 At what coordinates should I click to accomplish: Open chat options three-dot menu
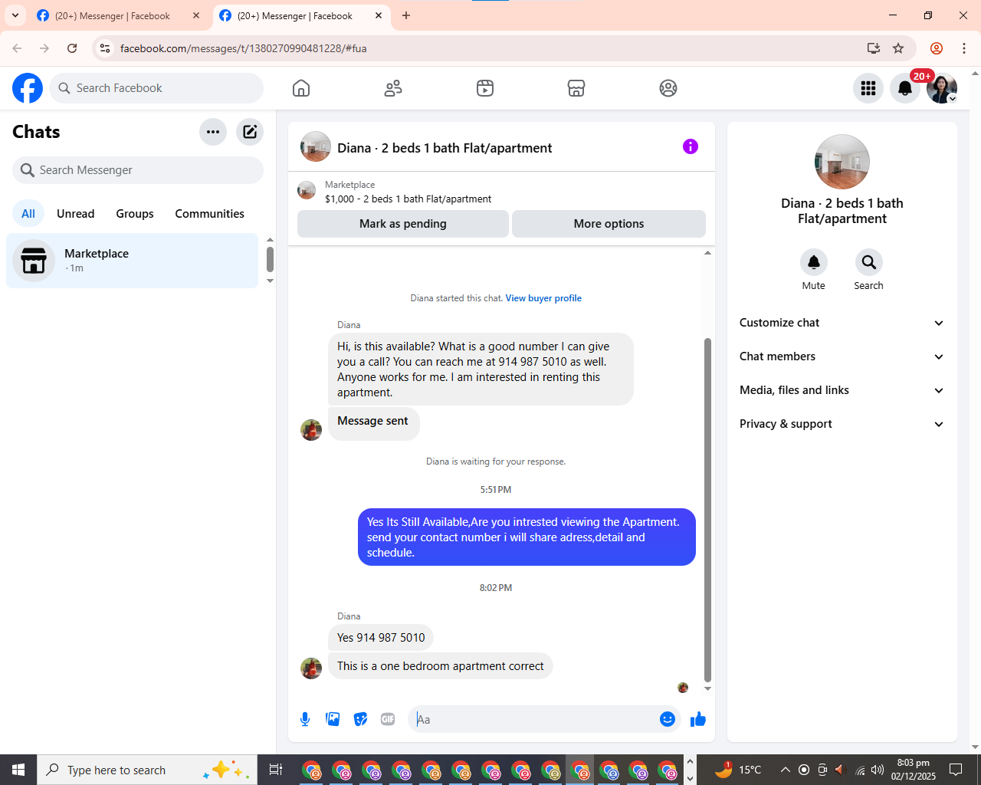point(213,132)
